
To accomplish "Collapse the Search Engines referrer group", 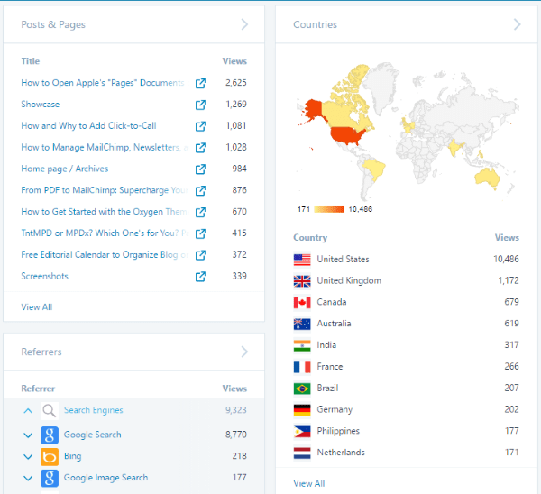I will 28,410.
